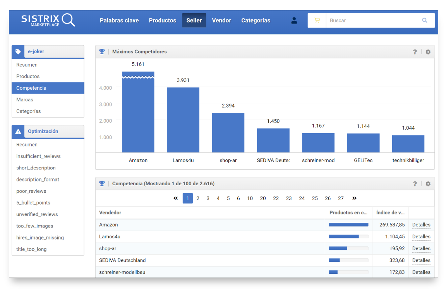This screenshot has width=446, height=289.
Task: Go to the last pagination page
Action: point(354,198)
